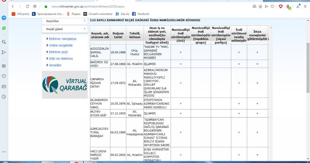Screen dimensions: 310x163
Task: Open the Online müşahidə link
Action: coord(61,45)
